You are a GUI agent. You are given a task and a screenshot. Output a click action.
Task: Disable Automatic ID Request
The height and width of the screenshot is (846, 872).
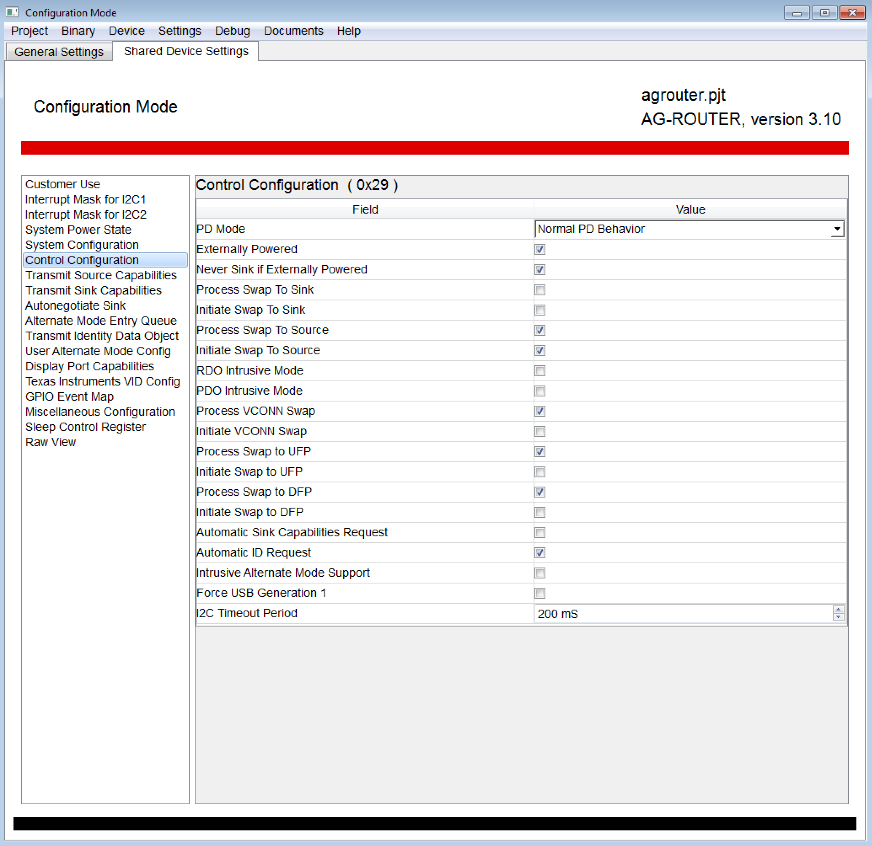(540, 553)
